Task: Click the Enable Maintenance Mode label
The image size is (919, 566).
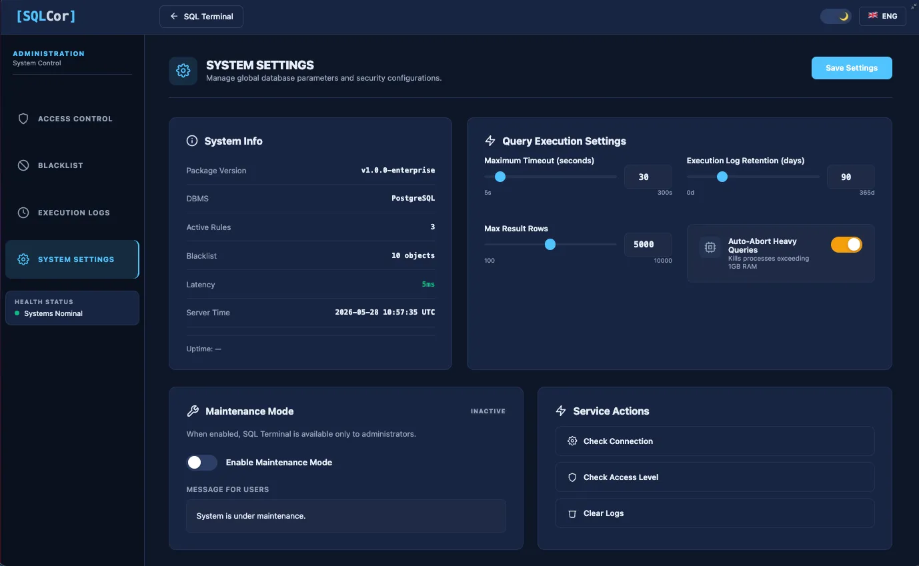Action: [279, 463]
